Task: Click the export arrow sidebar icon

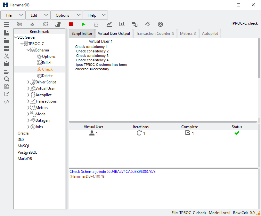Action: tap(7, 94)
